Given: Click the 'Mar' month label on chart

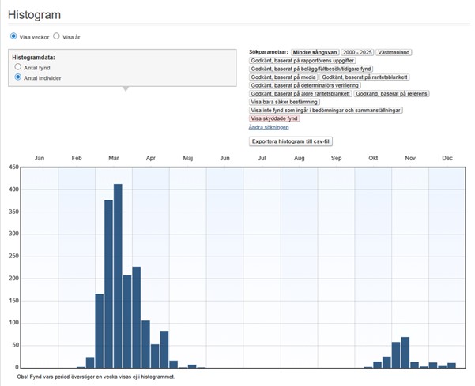Looking at the screenshot, I should click(x=113, y=159).
